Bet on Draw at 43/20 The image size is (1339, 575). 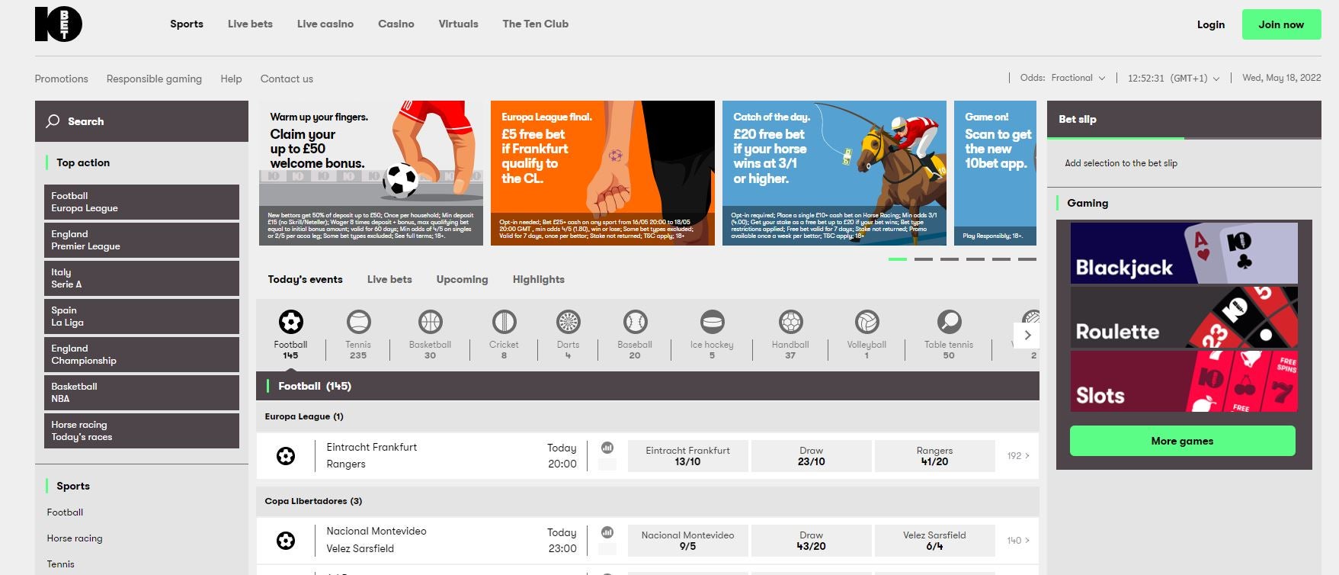click(x=811, y=541)
